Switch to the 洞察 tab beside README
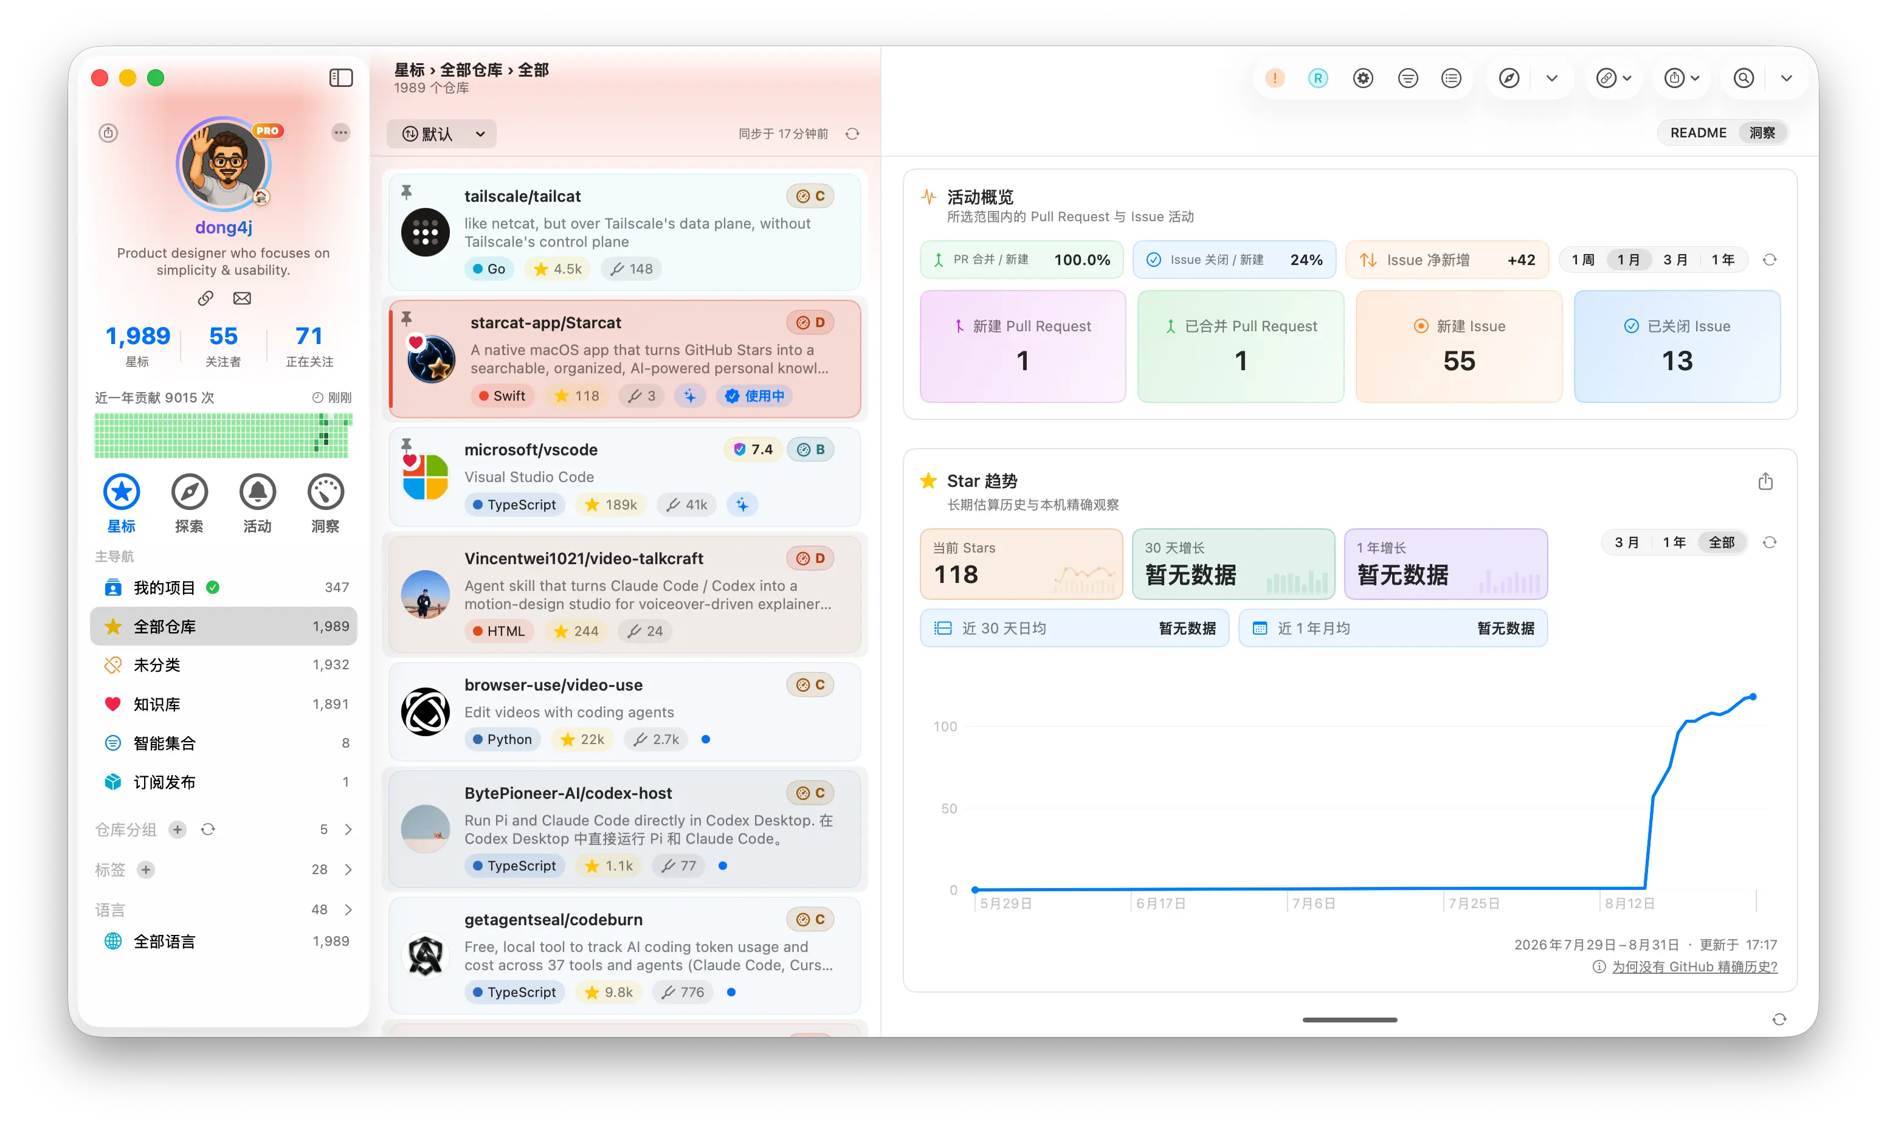 point(1762,133)
